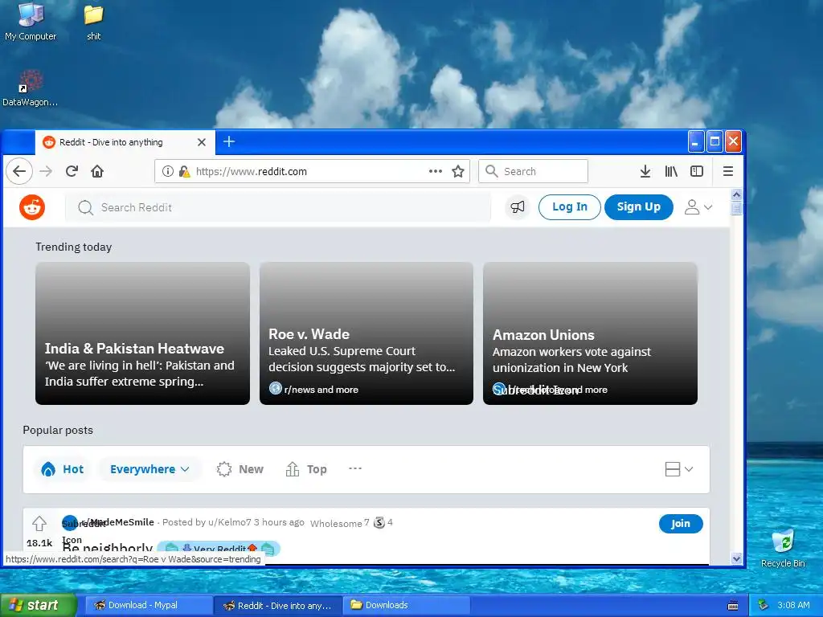
Task: Click the browser forward arrow
Action: coord(46,171)
